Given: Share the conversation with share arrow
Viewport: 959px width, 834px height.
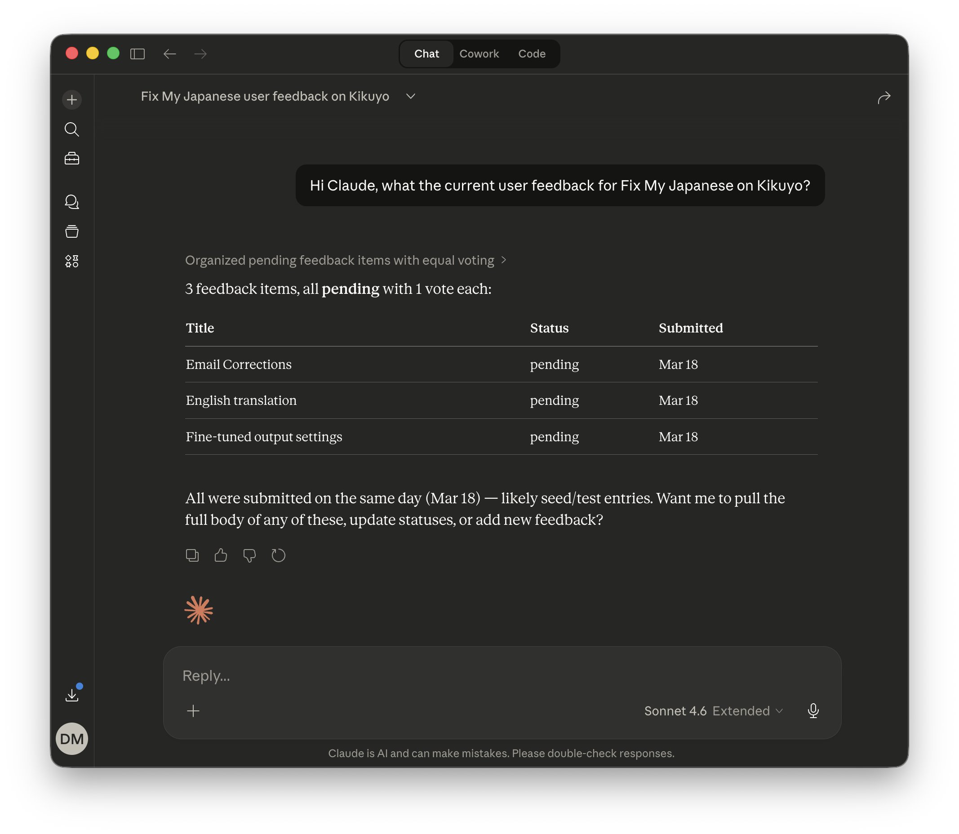Looking at the screenshot, I should coord(884,97).
